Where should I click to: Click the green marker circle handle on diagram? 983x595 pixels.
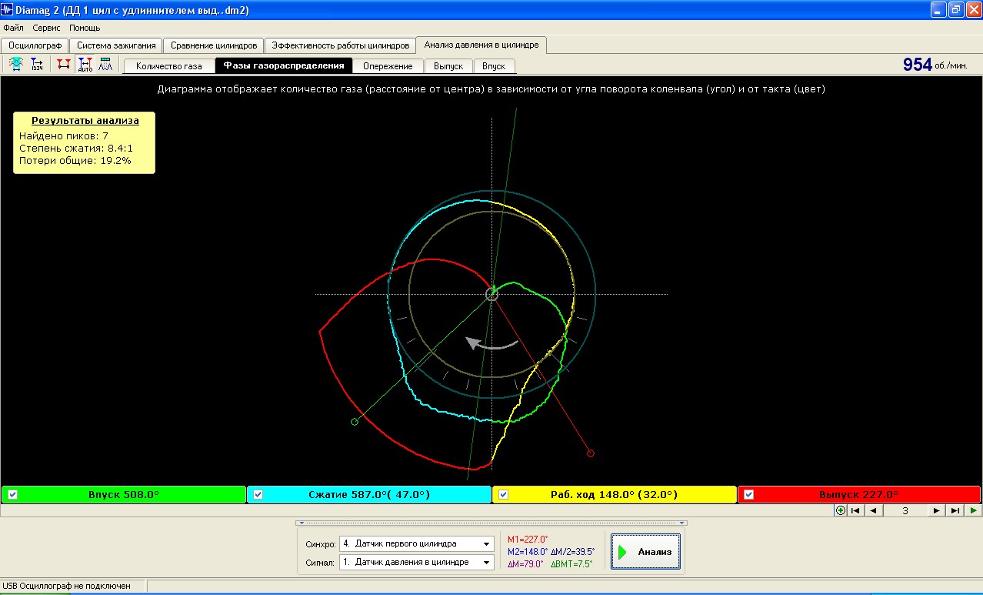point(355,422)
